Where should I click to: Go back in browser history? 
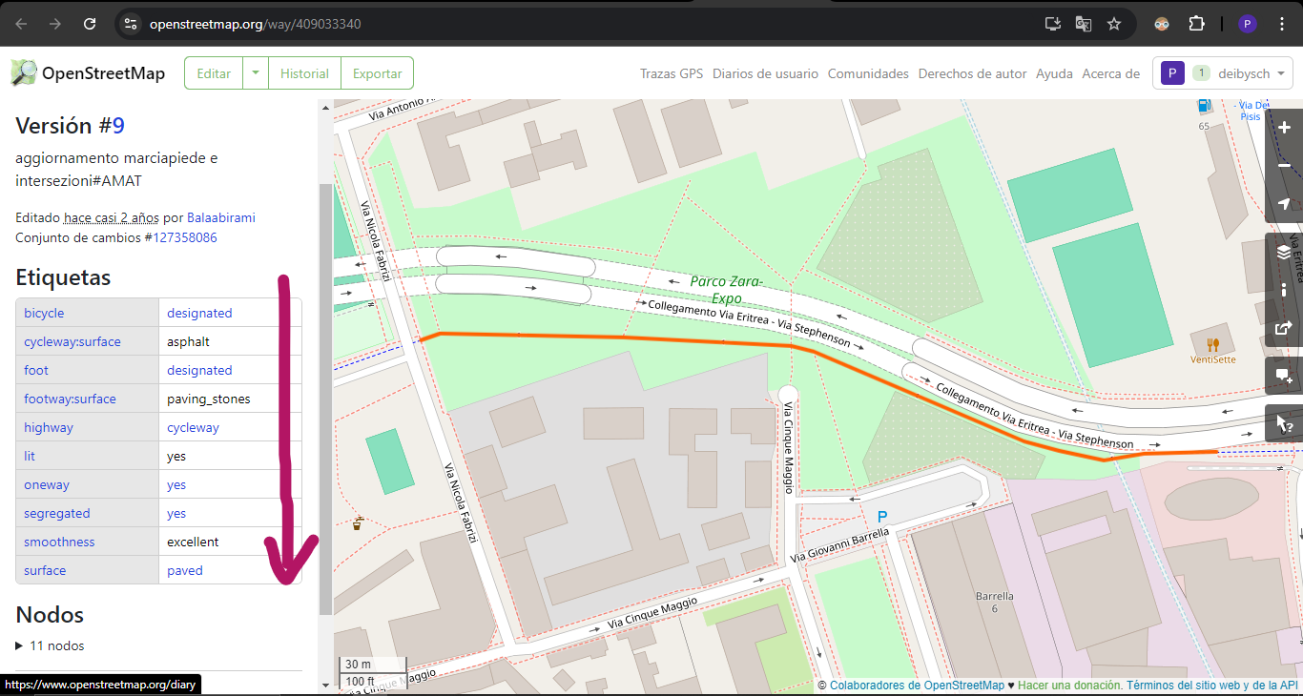pos(21,24)
